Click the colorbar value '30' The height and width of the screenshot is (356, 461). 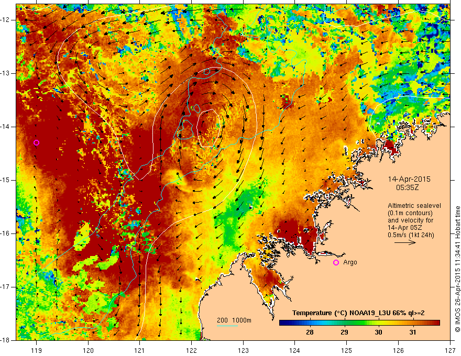[378, 332]
